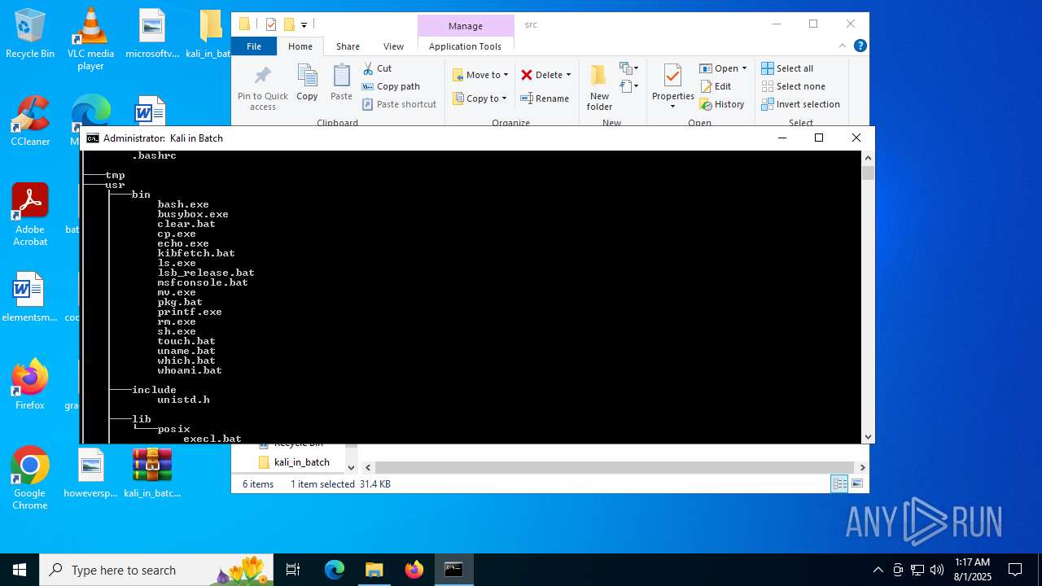Click the taskbar search box
Image resolution: width=1042 pixels, height=586 pixels.
coord(157,570)
